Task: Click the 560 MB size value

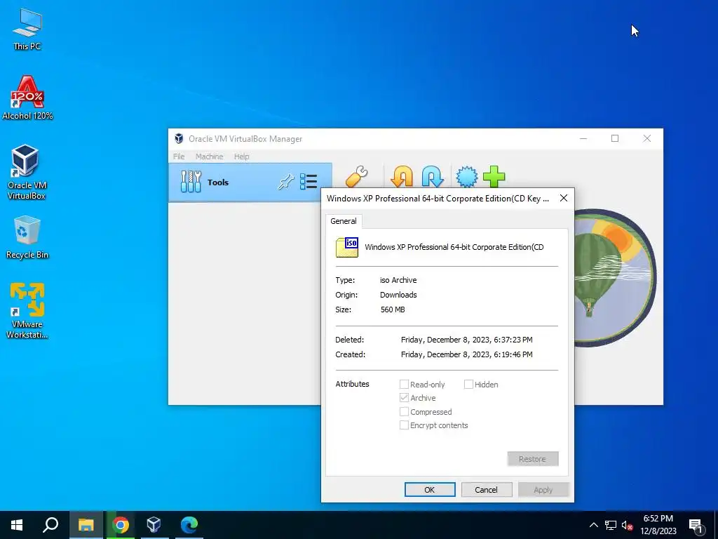Action: pyautogui.click(x=393, y=310)
